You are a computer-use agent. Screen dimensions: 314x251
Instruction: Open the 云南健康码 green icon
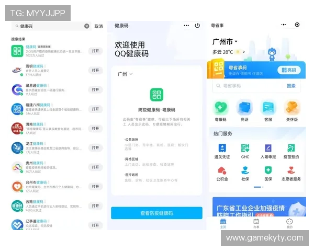(x=17, y=206)
